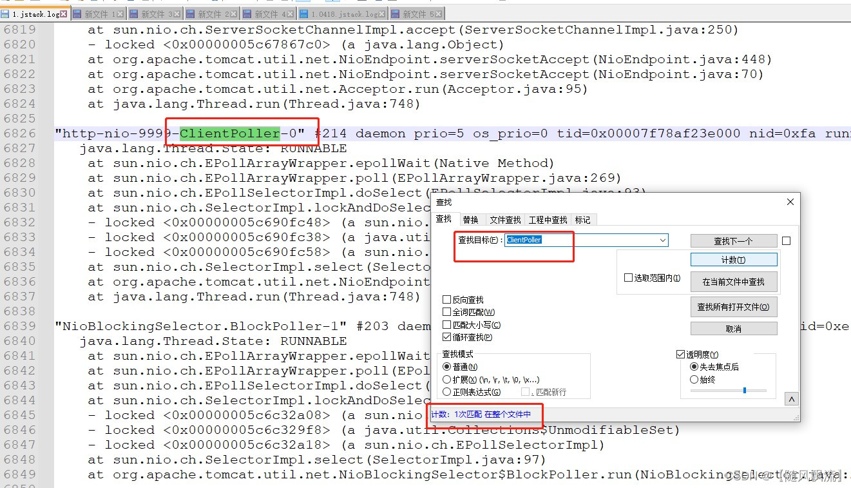Viewport: 851px width, 488px height.
Task: Click the Acceptor.run line 6823 text
Action: pyautogui.click(x=338, y=89)
